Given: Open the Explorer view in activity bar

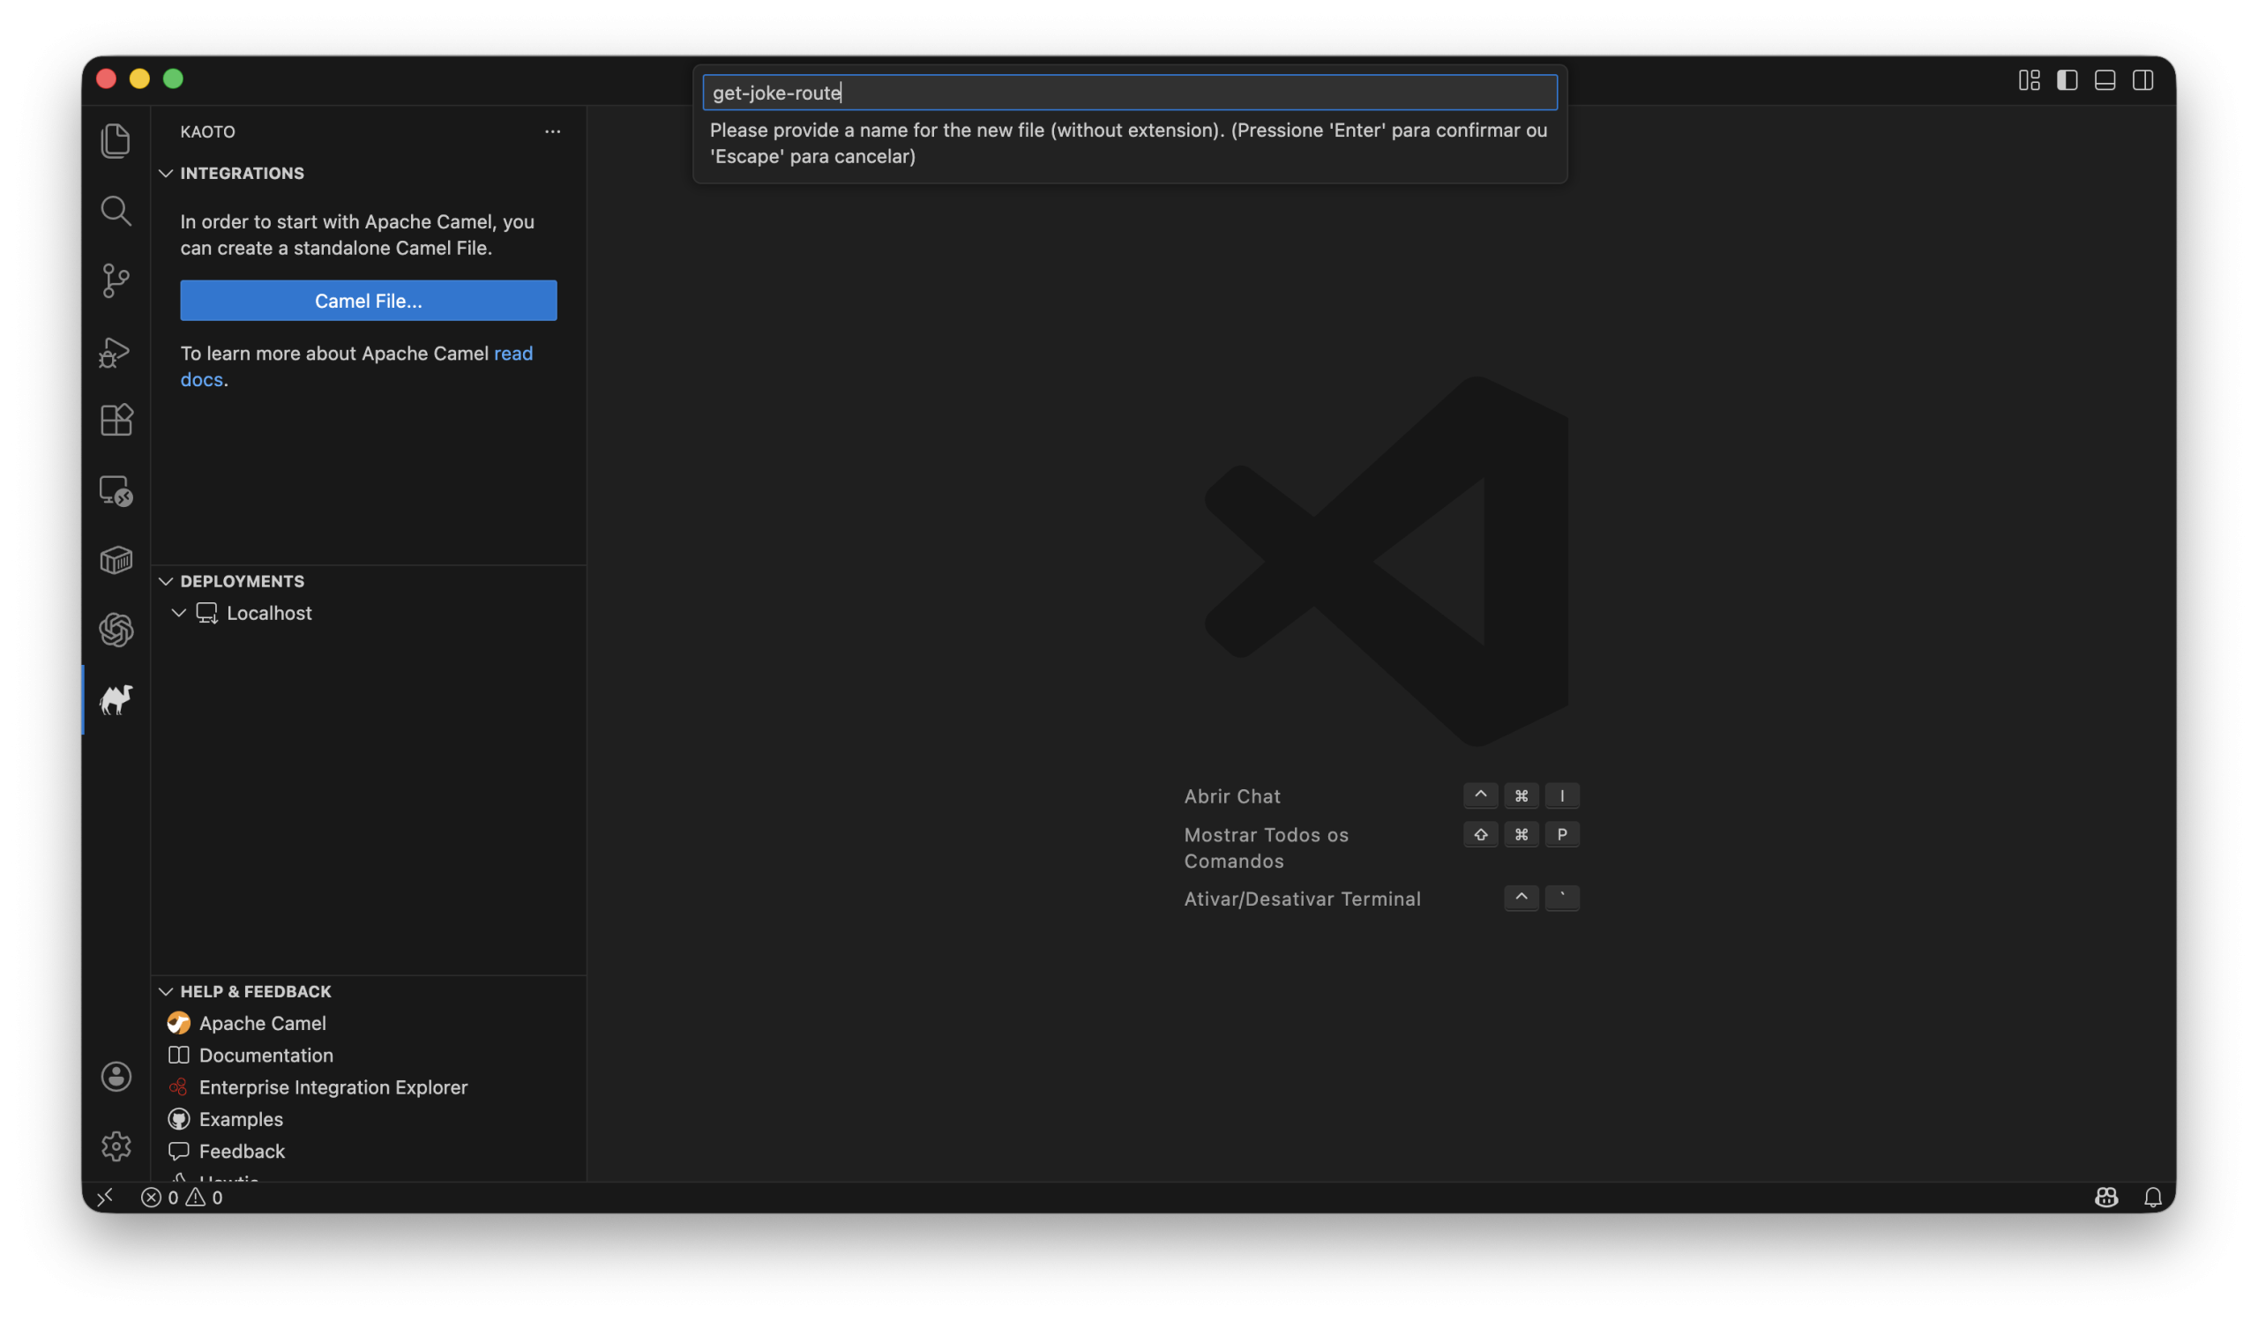Looking at the screenshot, I should click(x=116, y=140).
